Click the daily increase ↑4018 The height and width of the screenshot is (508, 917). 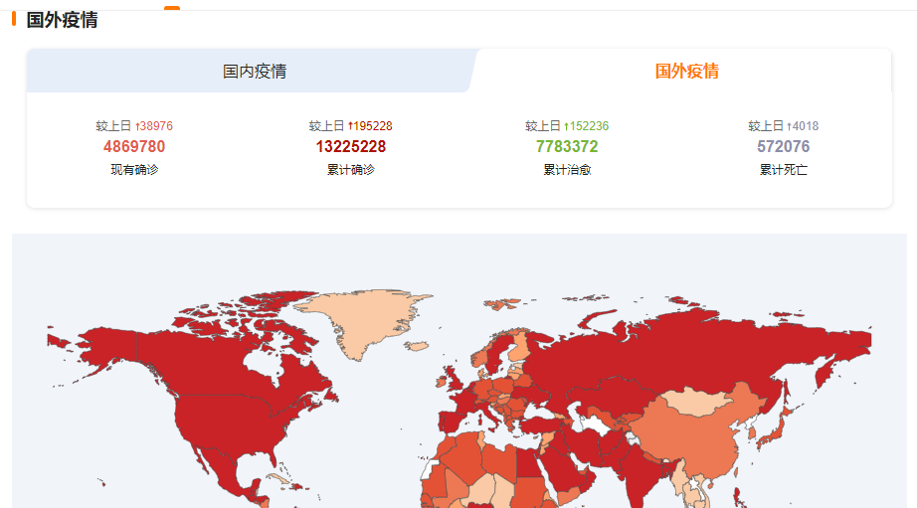tap(803, 126)
